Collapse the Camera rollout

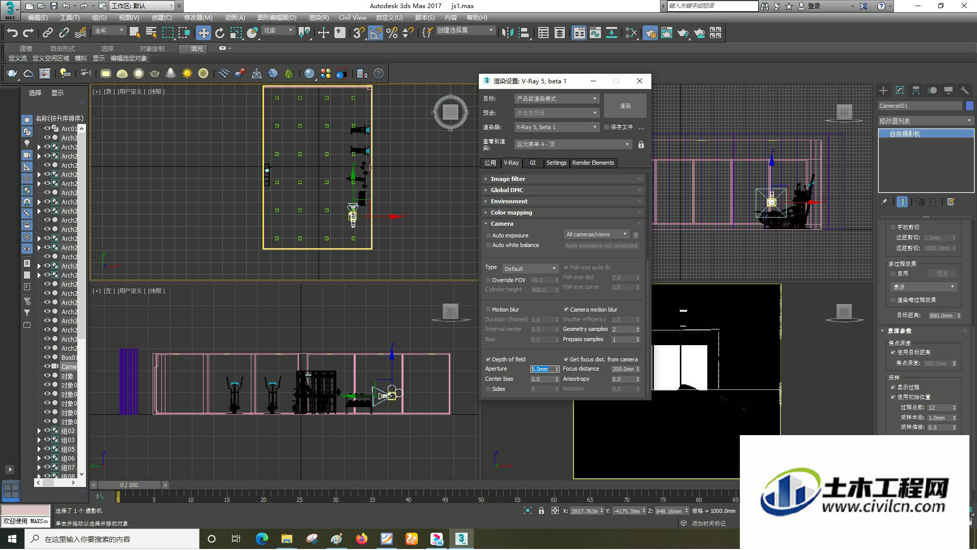[563, 224]
